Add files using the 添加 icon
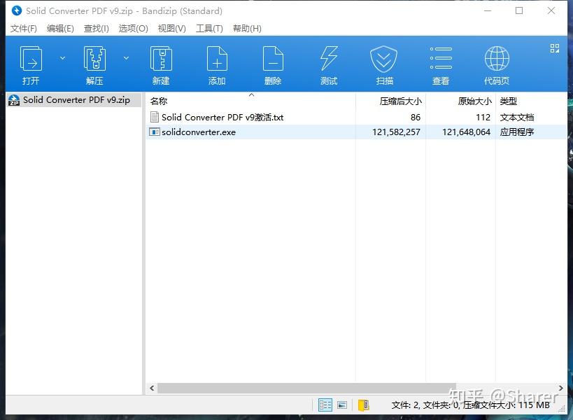This screenshot has width=573, height=420. pyautogui.click(x=216, y=63)
